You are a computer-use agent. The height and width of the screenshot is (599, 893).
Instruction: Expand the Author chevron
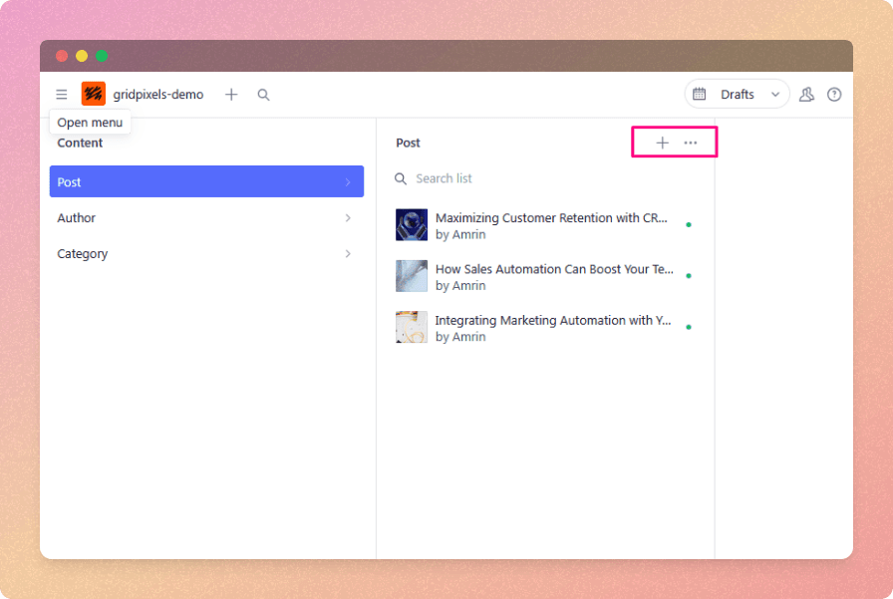click(348, 218)
